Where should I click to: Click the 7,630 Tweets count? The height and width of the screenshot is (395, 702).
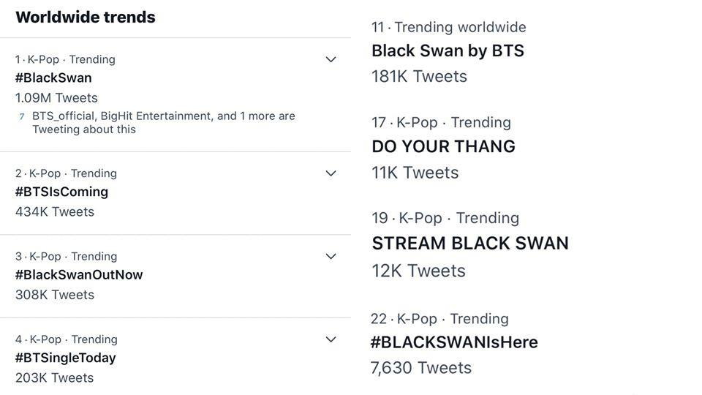tap(421, 367)
